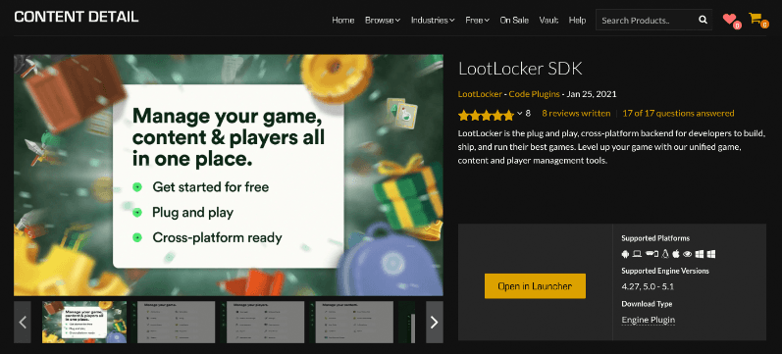Click the Download Type label

[647, 304]
